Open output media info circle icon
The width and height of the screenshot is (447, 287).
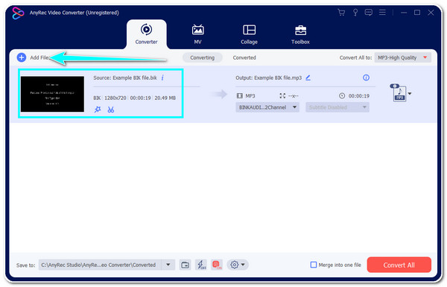click(x=366, y=78)
